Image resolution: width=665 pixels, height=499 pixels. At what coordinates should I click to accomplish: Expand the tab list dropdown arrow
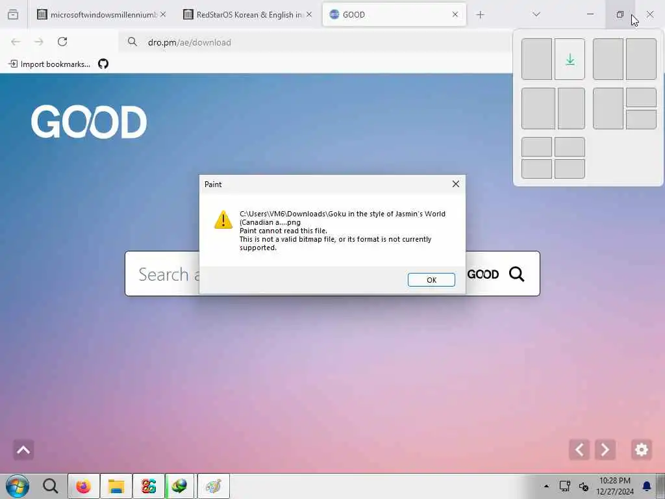(x=536, y=14)
